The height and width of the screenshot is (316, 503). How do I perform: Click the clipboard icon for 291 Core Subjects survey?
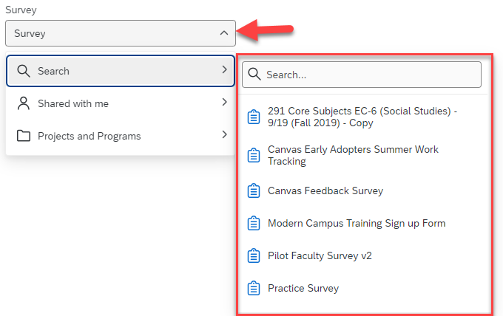254,117
